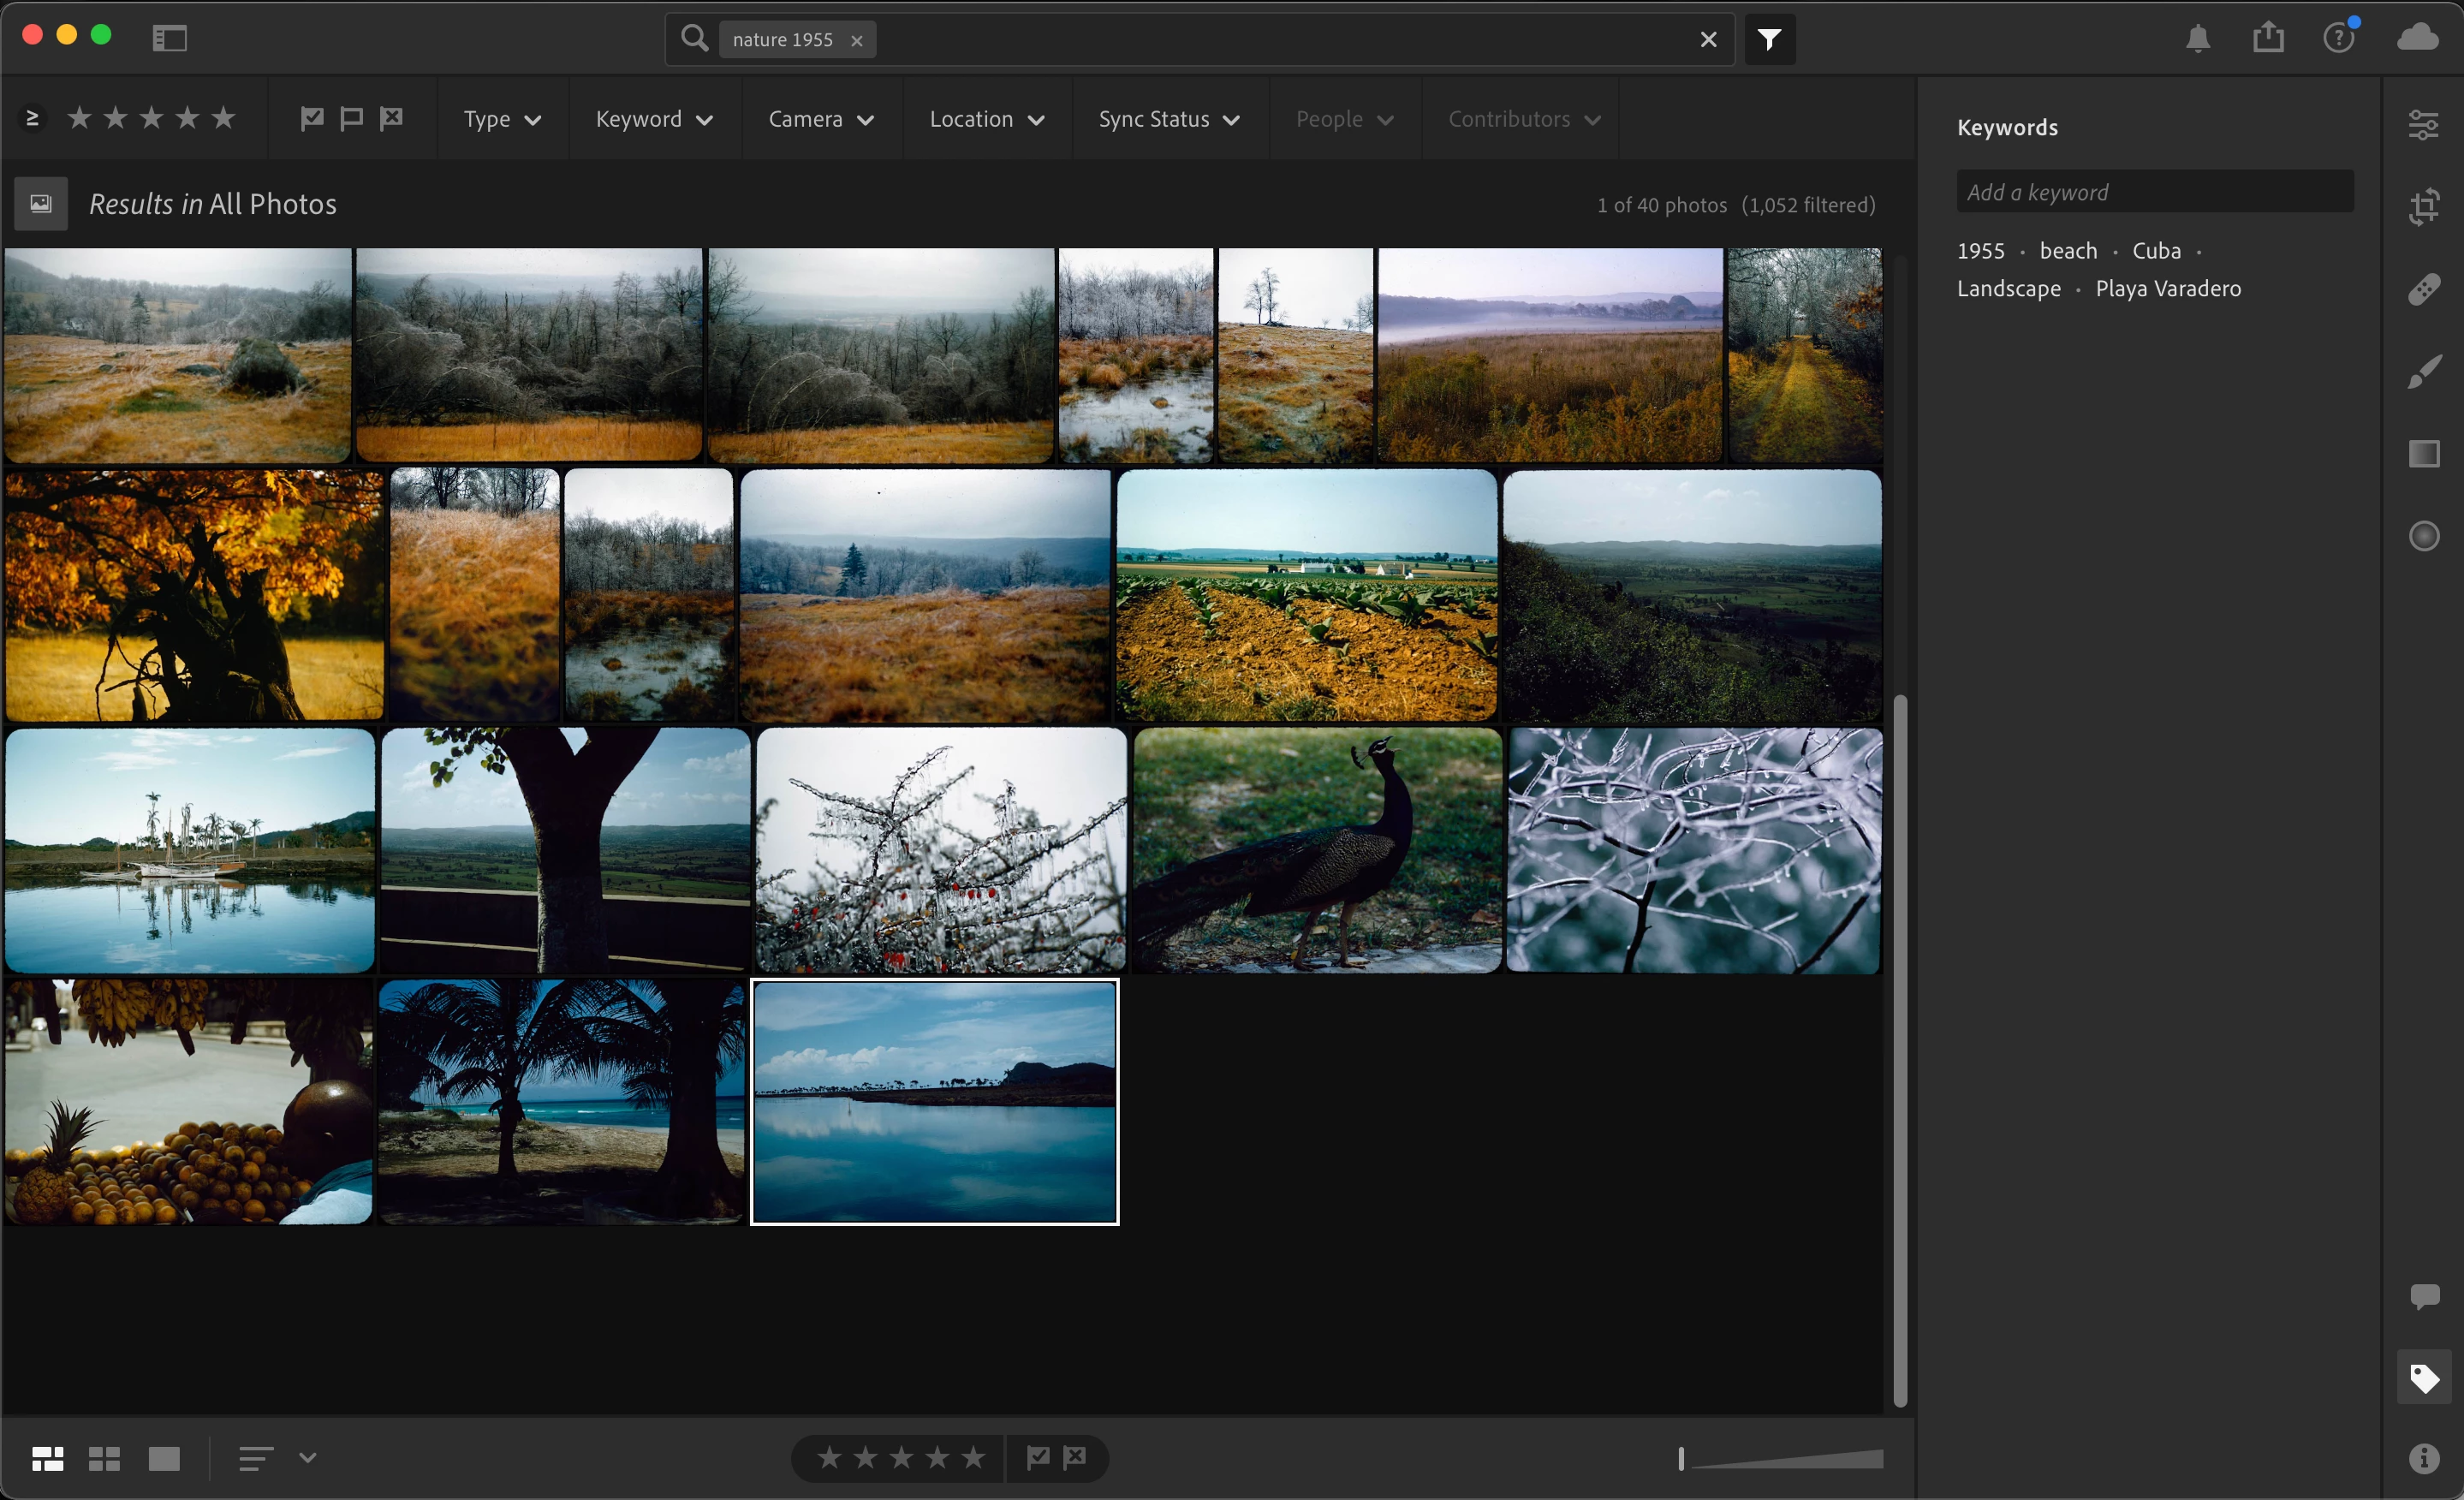The height and width of the screenshot is (1500, 2464).
Task: Toggle the picked flag filter
Action: point(311,118)
